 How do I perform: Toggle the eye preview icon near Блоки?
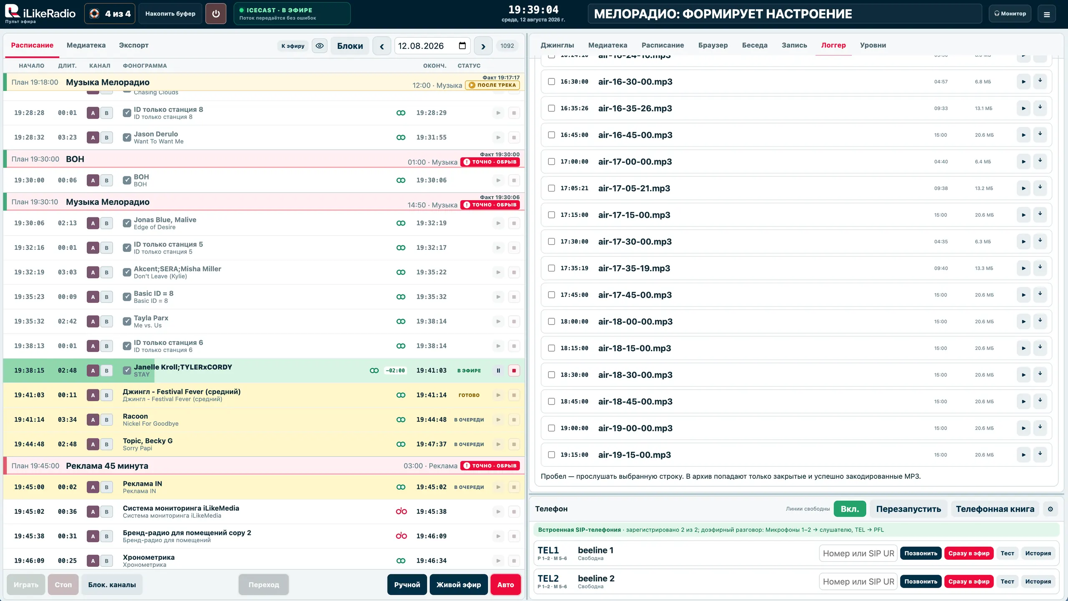coord(320,46)
